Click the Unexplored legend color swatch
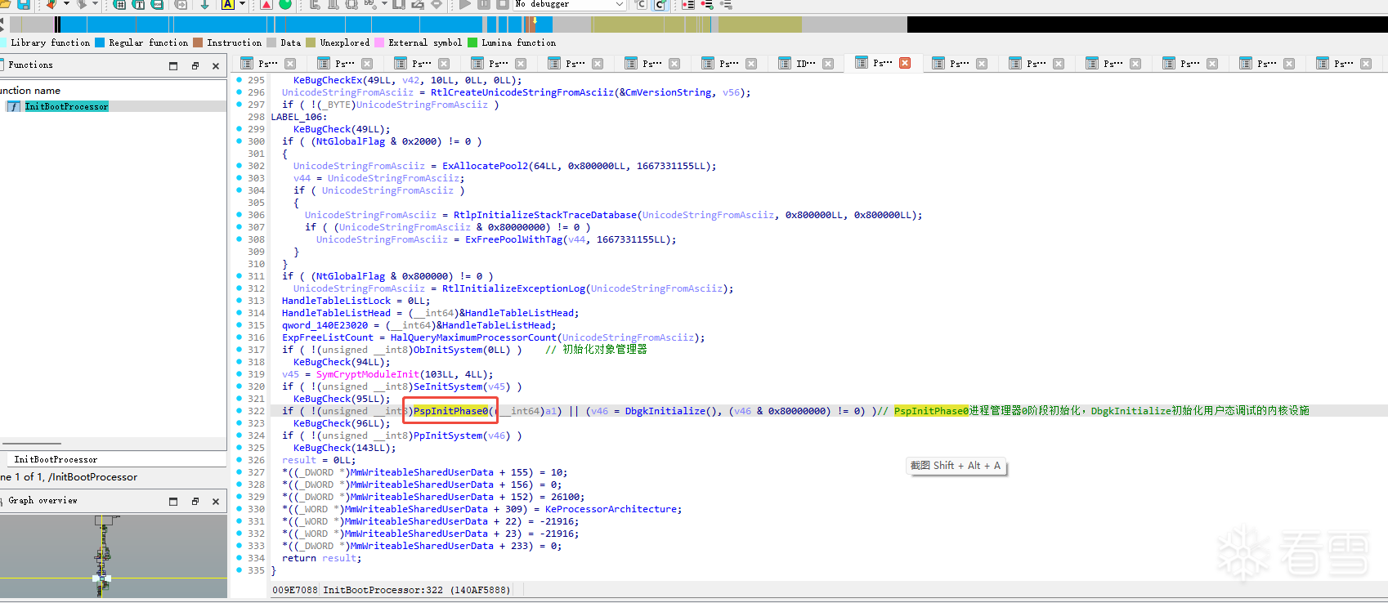Image resolution: width=1388 pixels, height=603 pixels. 311,42
